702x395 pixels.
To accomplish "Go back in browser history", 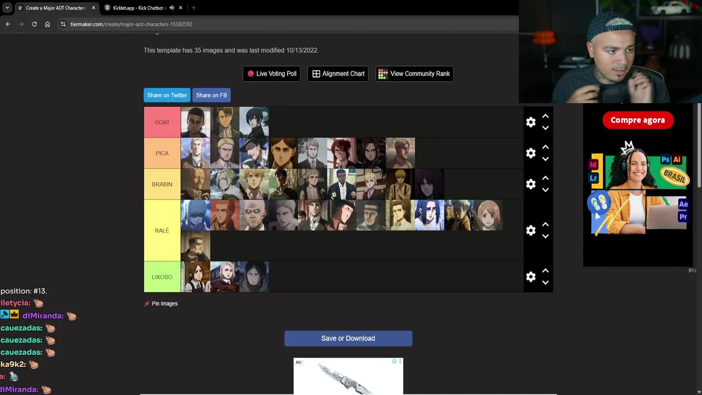I will tap(8, 24).
